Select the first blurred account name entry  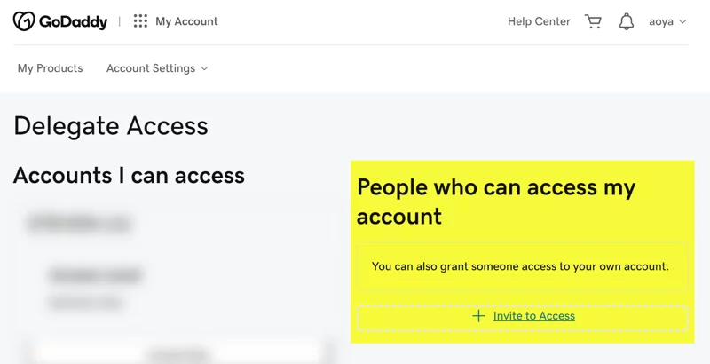79,223
